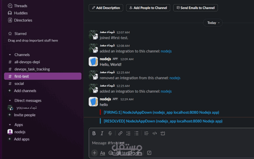Screen dimensions: 254x159
Task: Click the Threads icon in the sidebar
Action: (10, 6)
